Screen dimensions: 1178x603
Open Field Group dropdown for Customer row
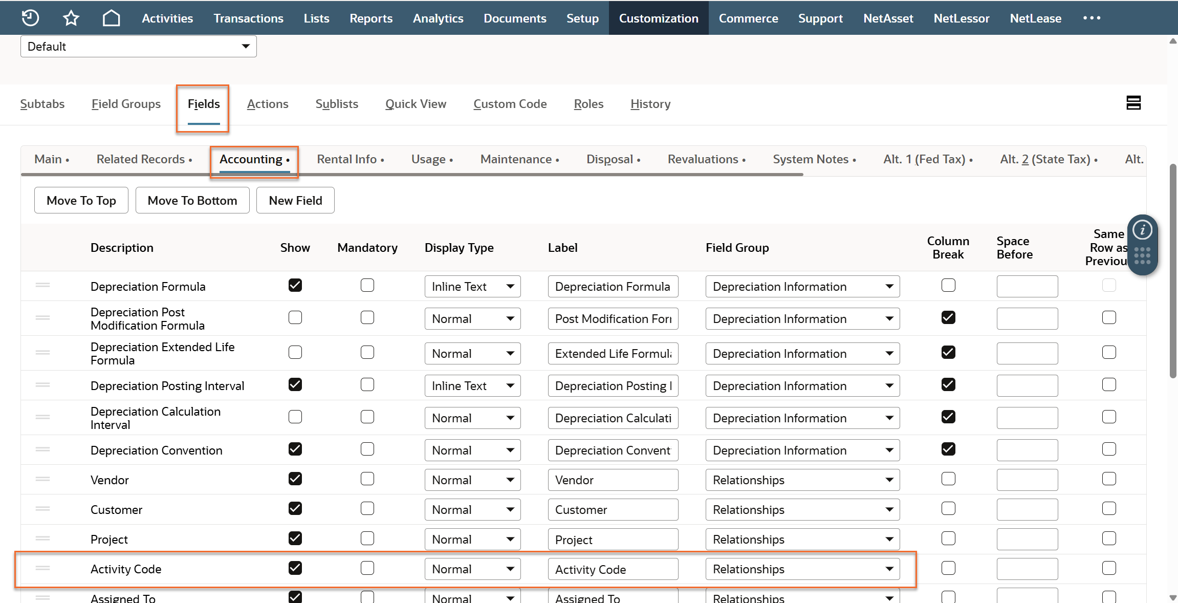pos(802,510)
